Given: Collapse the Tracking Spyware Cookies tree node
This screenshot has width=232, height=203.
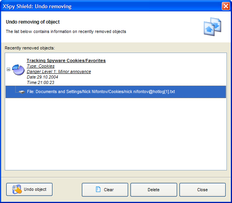Looking at the screenshot, I should [9, 69].
